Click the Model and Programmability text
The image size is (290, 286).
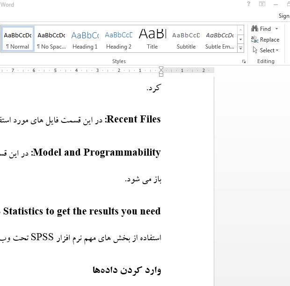tap(97, 153)
